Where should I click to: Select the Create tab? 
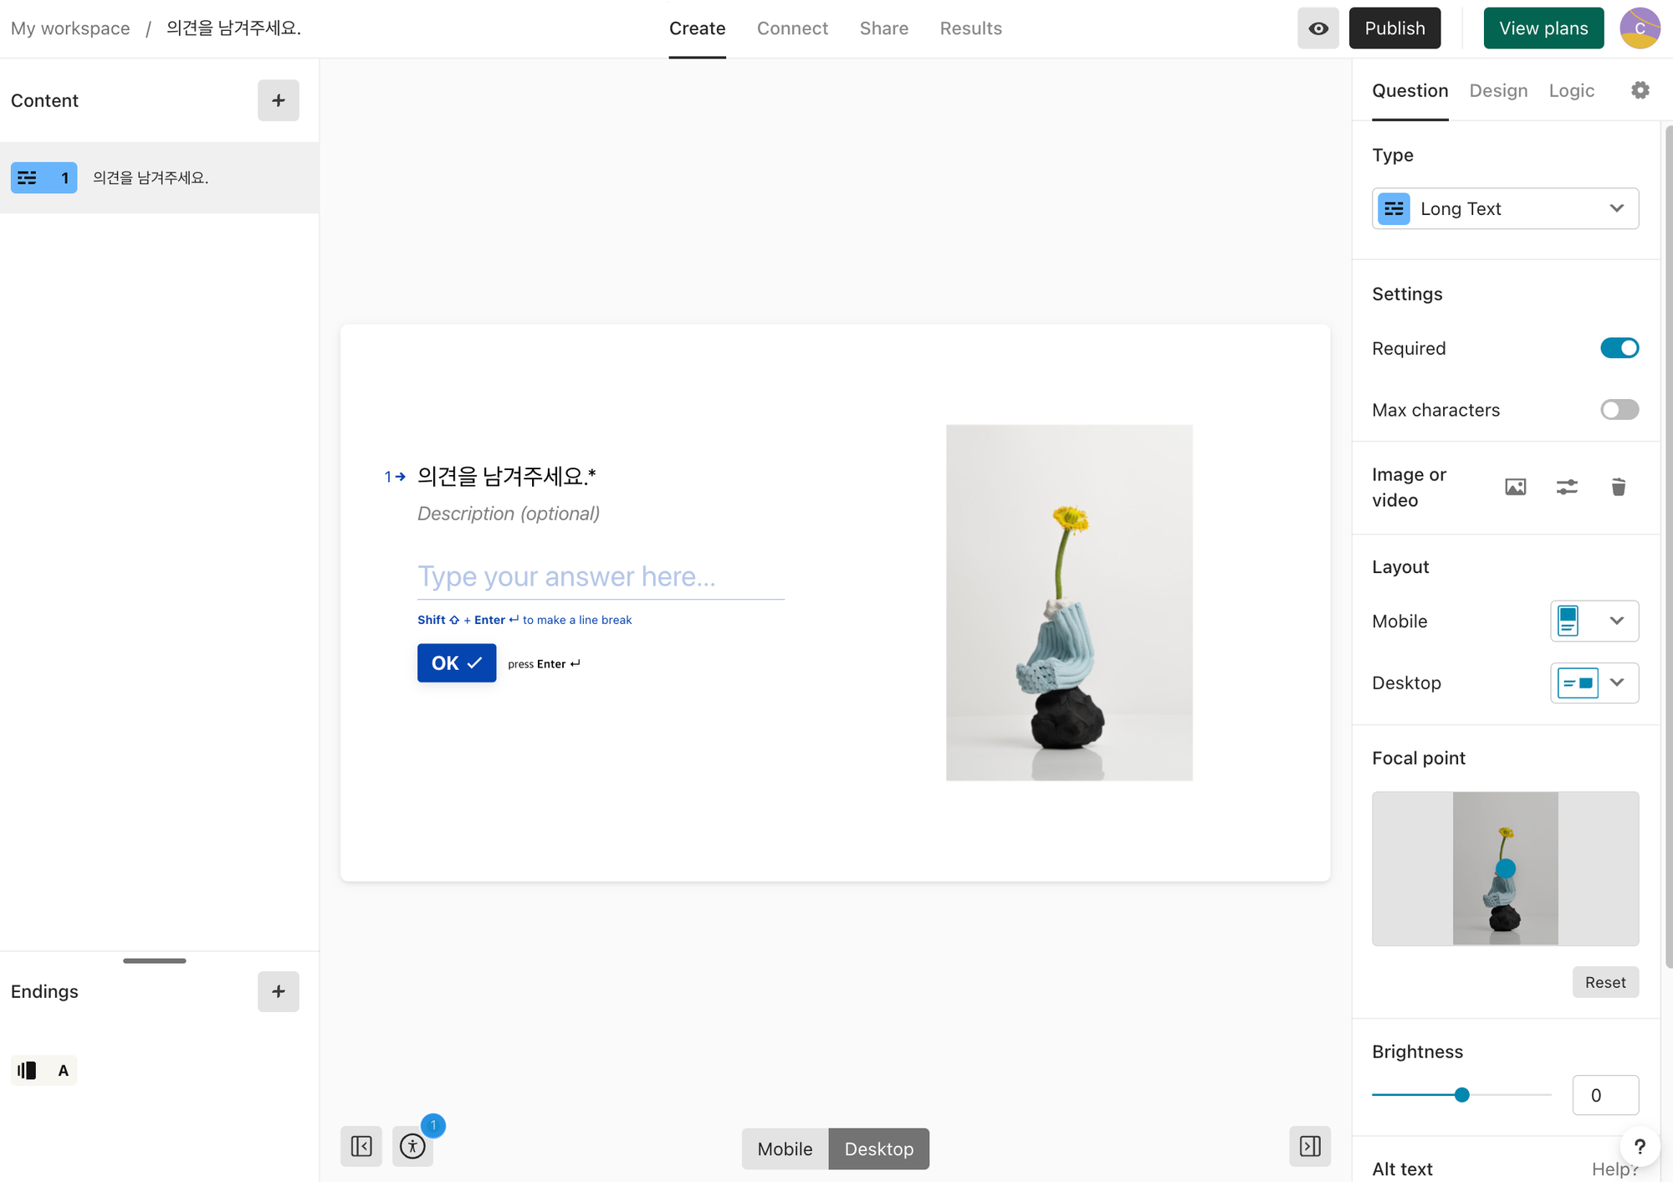coord(697,28)
